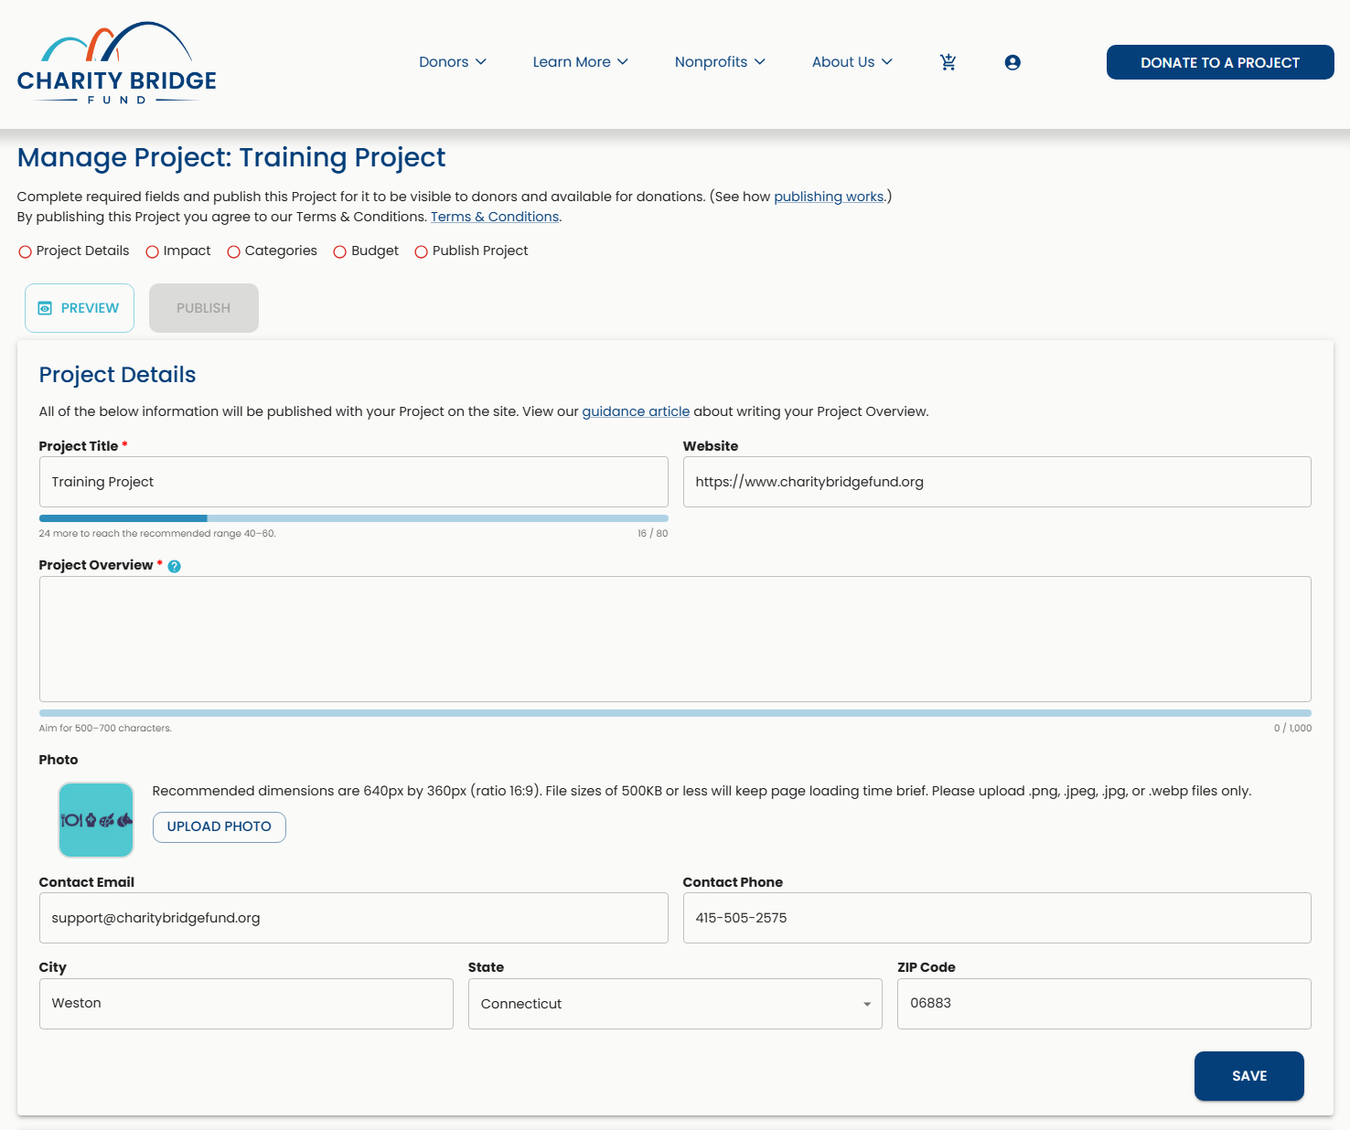1350x1130 pixels.
Task: Click the Contact Phone input field
Action: click(x=997, y=918)
